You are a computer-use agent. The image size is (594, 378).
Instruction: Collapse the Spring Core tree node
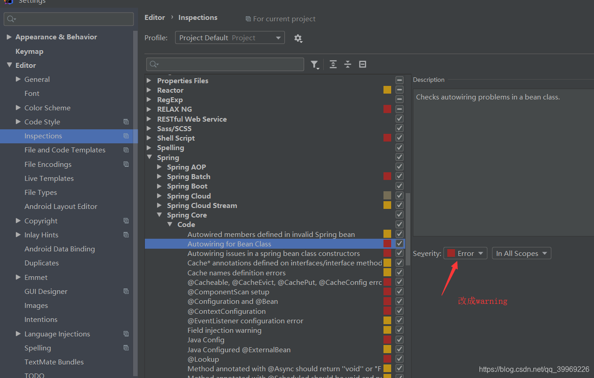159,215
